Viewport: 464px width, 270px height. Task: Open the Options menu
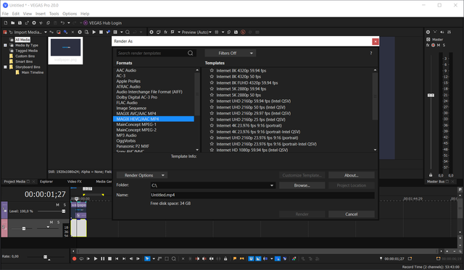70,14
